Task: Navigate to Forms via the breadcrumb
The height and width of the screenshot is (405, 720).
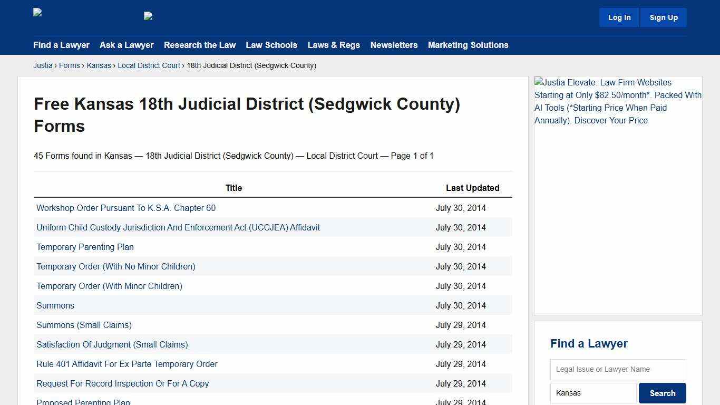Action: [x=70, y=65]
